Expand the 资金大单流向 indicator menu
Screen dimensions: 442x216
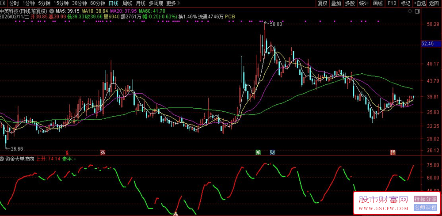[3, 158]
